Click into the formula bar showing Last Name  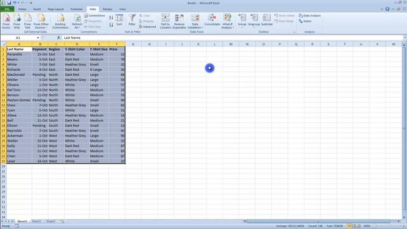[x=233, y=38]
